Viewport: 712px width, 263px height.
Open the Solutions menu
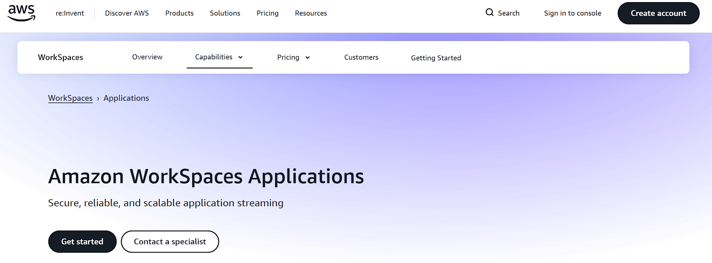point(225,13)
